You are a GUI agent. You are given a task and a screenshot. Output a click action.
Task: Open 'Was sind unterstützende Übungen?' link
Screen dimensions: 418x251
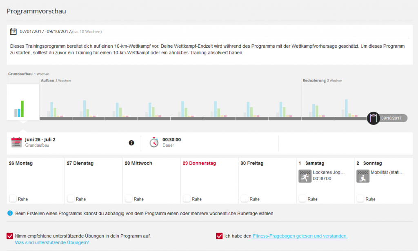click(x=52, y=242)
